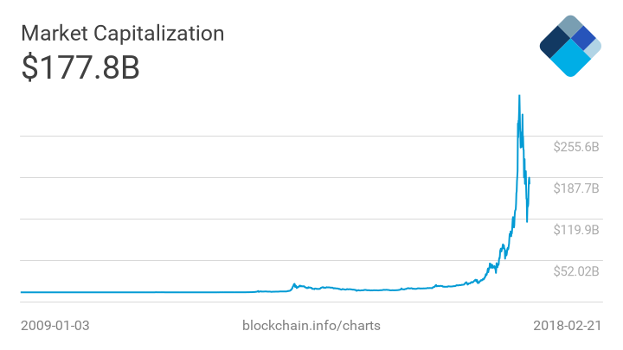Click the 2018-02-21 end date label

(x=567, y=326)
